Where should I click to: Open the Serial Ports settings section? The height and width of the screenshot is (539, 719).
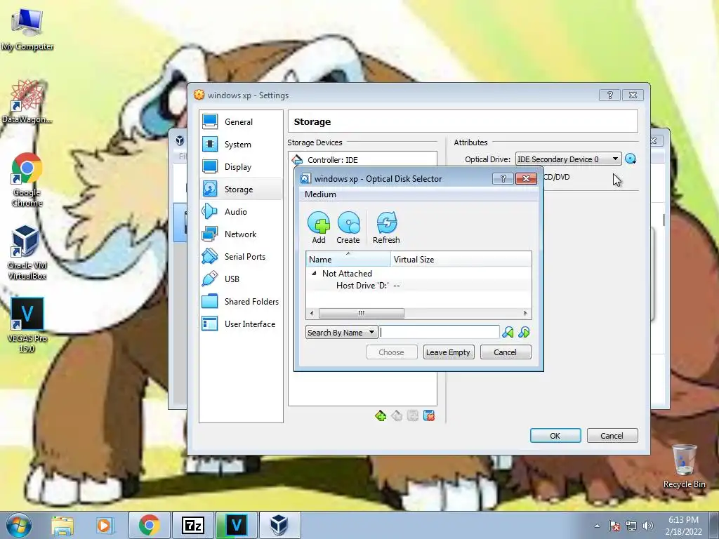[242, 257]
